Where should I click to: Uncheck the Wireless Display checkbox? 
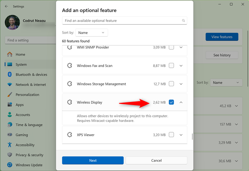point(171,102)
